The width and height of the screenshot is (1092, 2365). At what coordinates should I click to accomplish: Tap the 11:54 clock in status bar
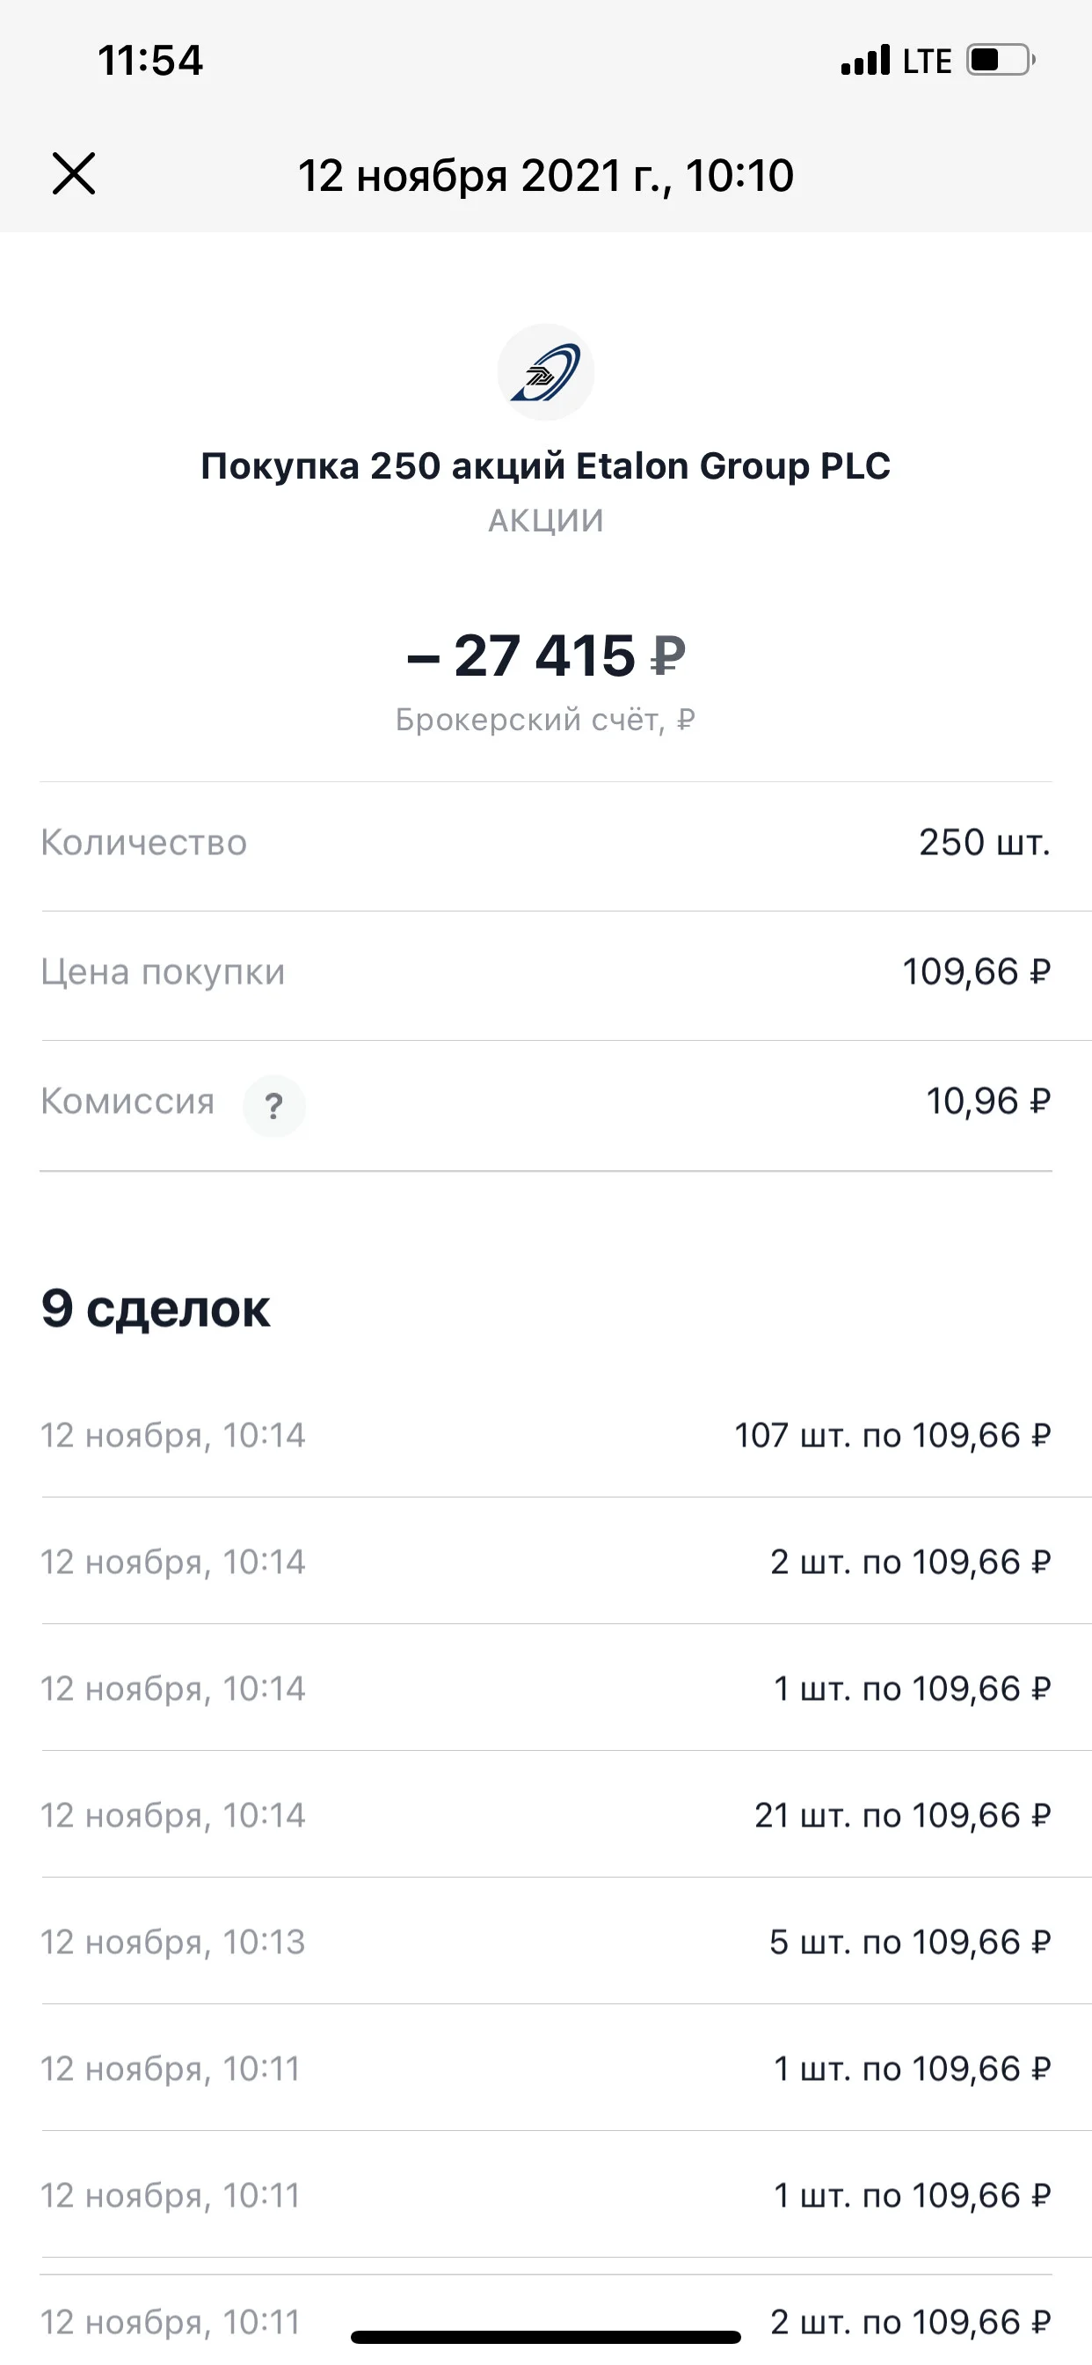tap(149, 61)
